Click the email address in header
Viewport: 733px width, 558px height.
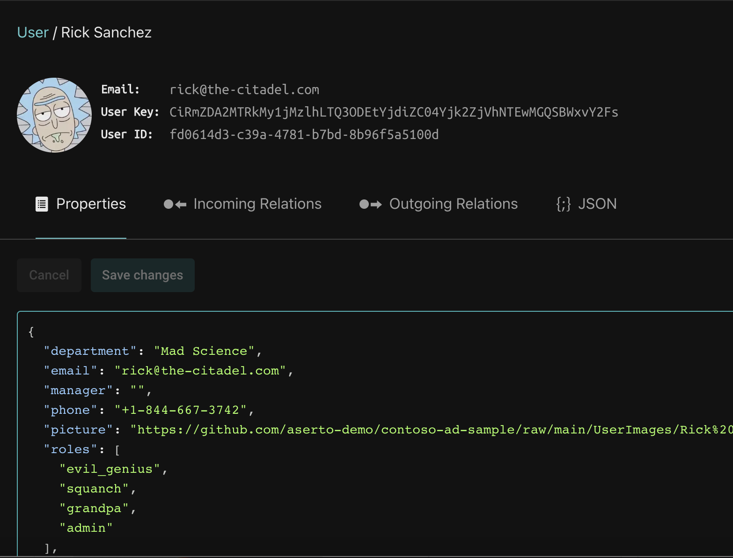pos(244,90)
